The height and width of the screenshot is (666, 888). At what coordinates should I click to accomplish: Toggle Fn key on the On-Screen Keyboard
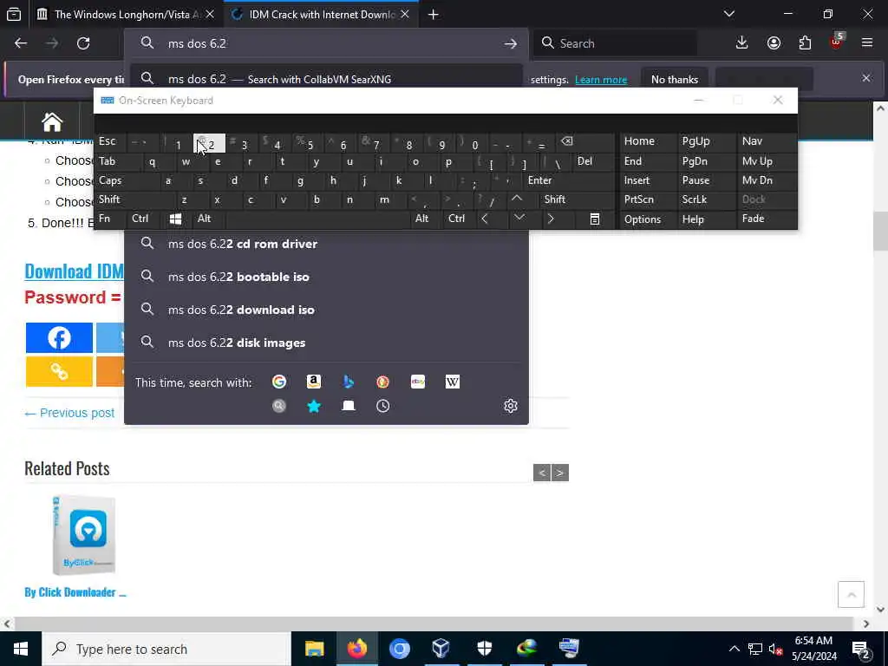coord(110,219)
